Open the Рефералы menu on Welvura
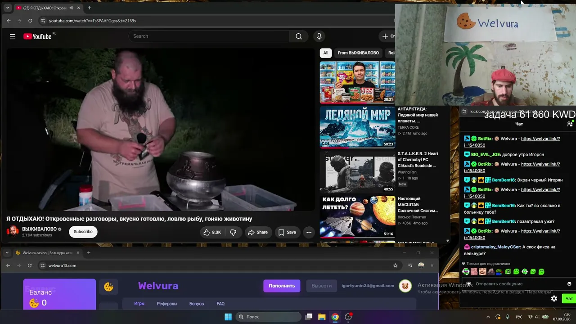The width and height of the screenshot is (576, 324). (x=167, y=304)
